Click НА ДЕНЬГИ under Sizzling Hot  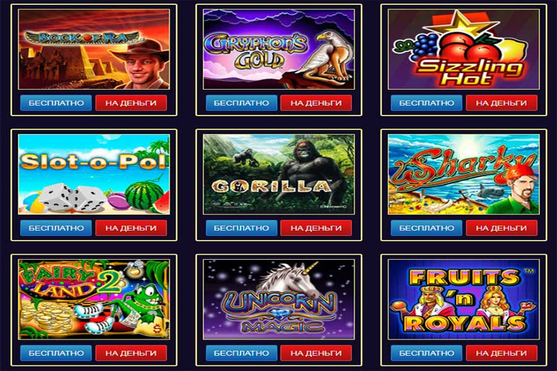tap(501, 103)
